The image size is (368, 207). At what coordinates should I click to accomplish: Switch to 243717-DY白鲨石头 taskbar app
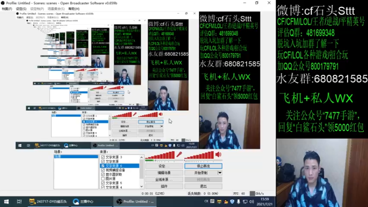coord(48,201)
